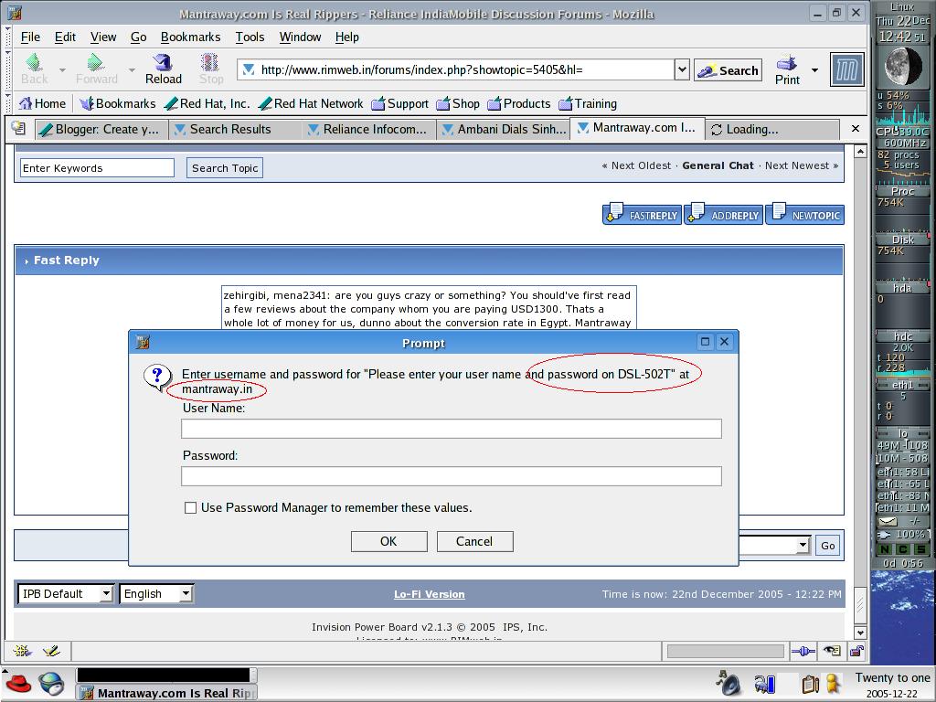Image resolution: width=936 pixels, height=702 pixels.
Task: Open the Edit menu
Action: [65, 37]
